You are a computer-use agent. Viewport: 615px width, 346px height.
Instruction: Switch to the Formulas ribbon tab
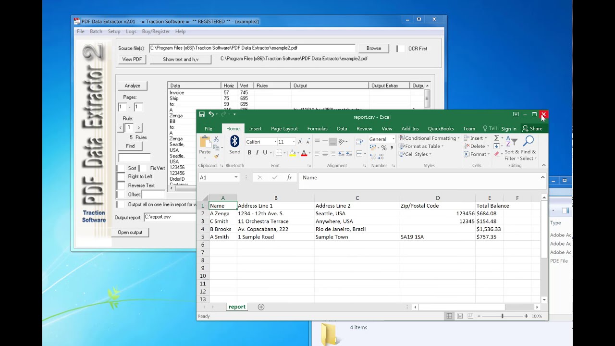pyautogui.click(x=317, y=129)
